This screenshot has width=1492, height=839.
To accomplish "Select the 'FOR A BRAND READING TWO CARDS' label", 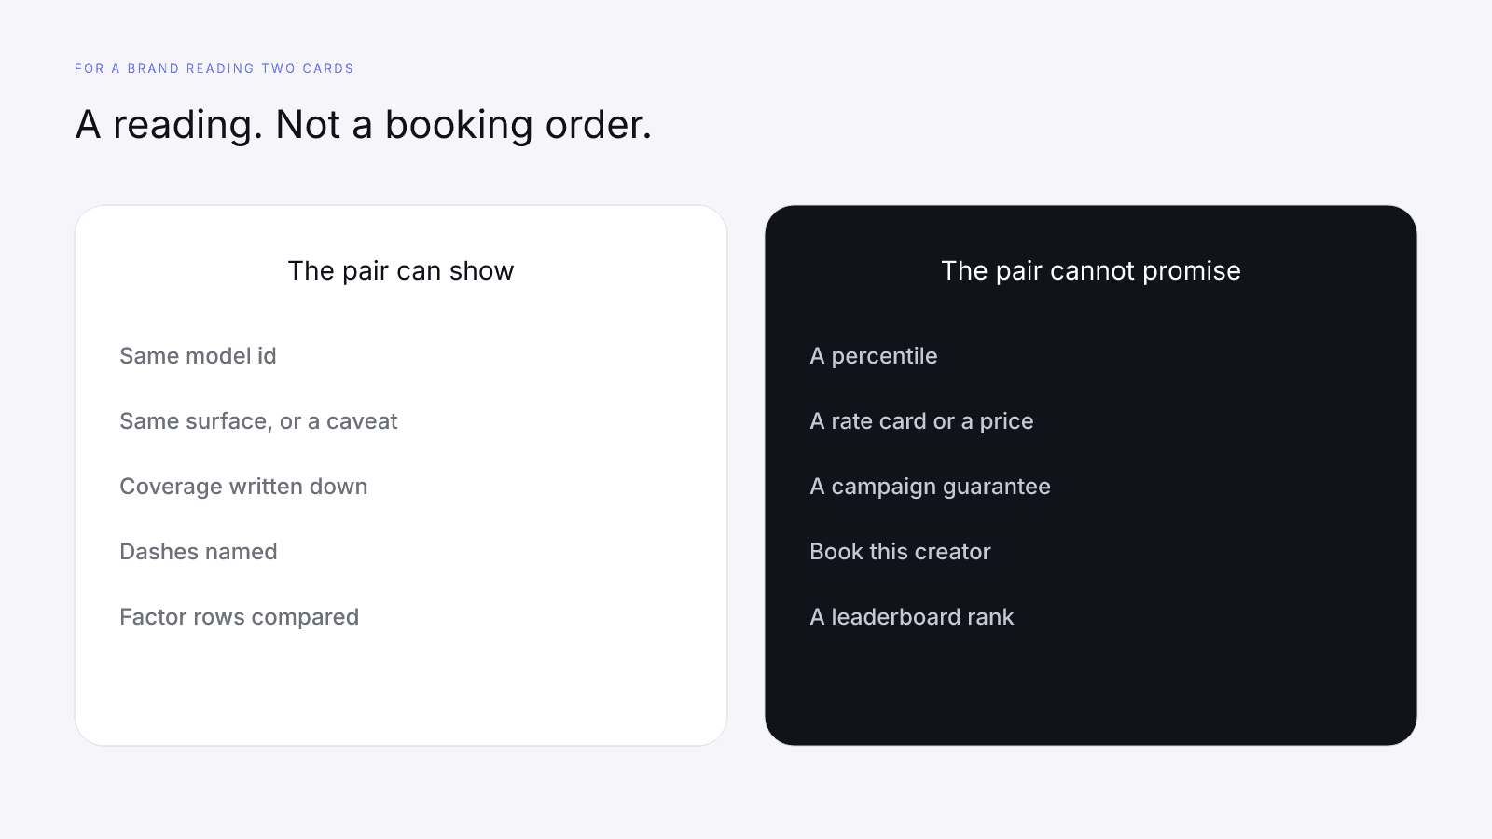I will point(214,68).
